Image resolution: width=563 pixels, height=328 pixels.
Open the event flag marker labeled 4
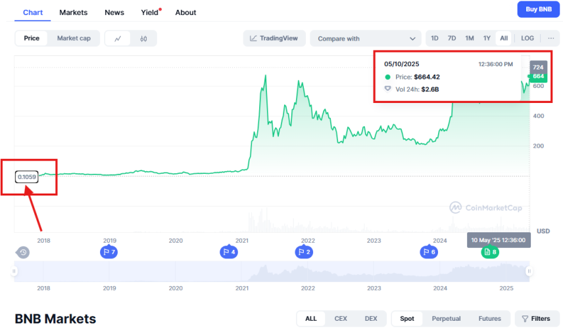point(229,252)
